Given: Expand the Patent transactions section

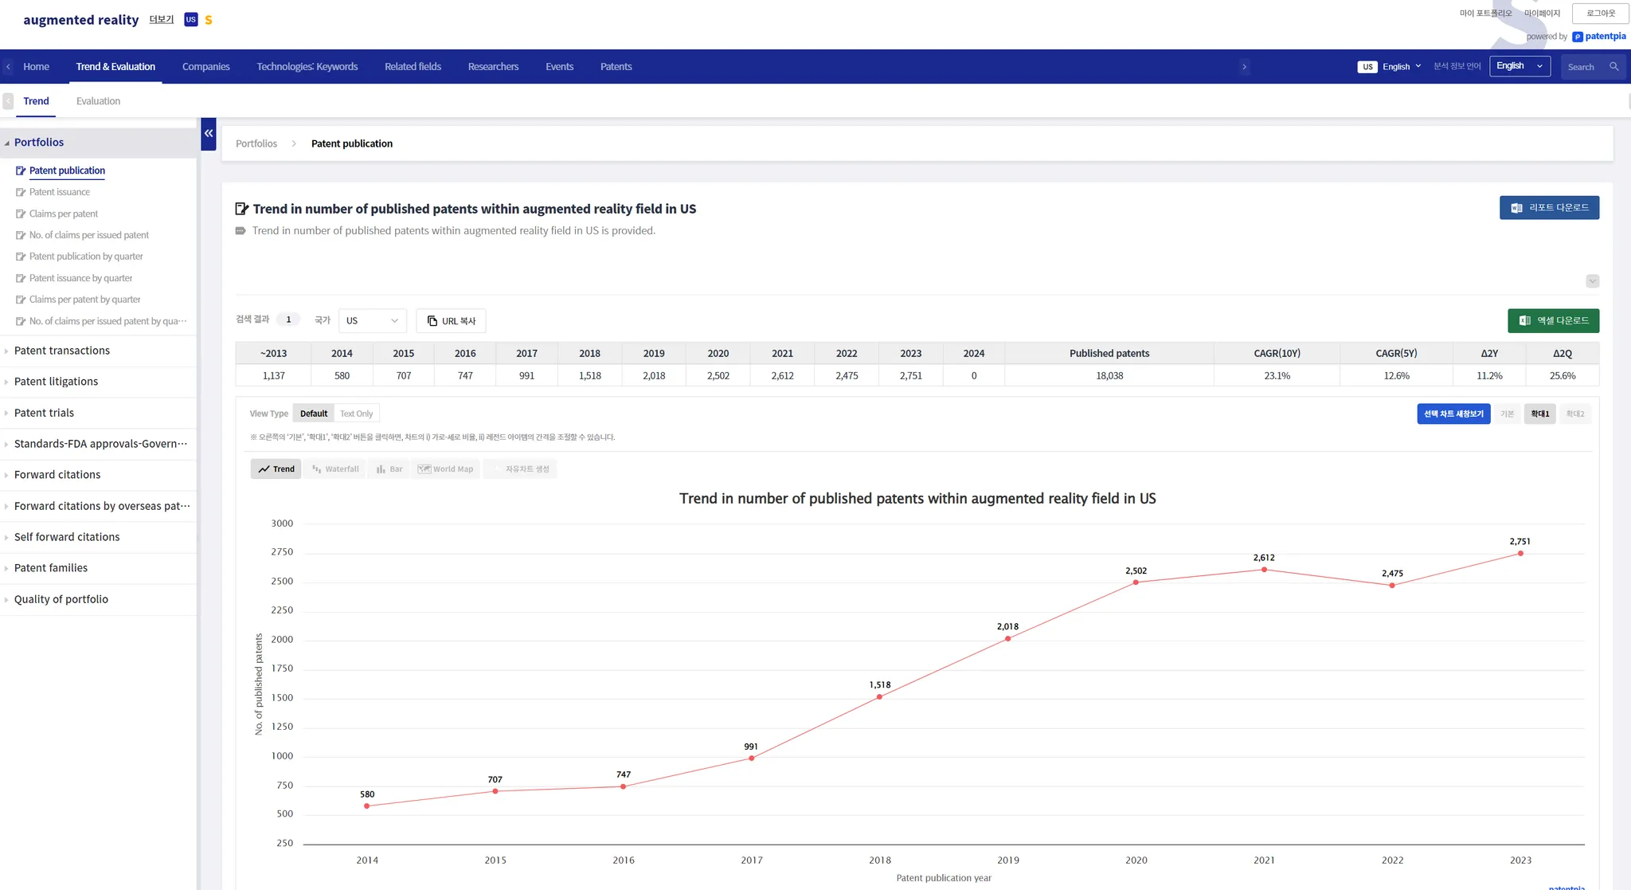Looking at the screenshot, I should click(x=62, y=351).
